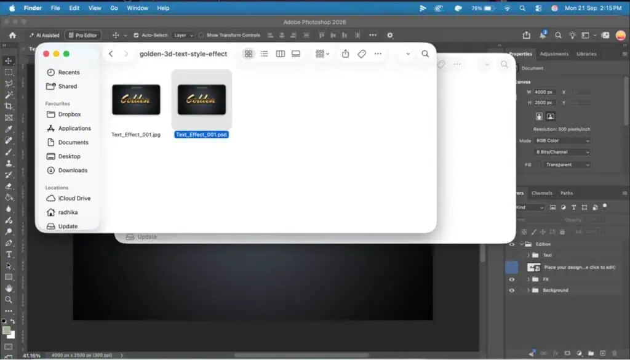Open Transparent fill dropdown
Image resolution: width=630 pixels, height=360 pixels.
pyautogui.click(x=567, y=165)
